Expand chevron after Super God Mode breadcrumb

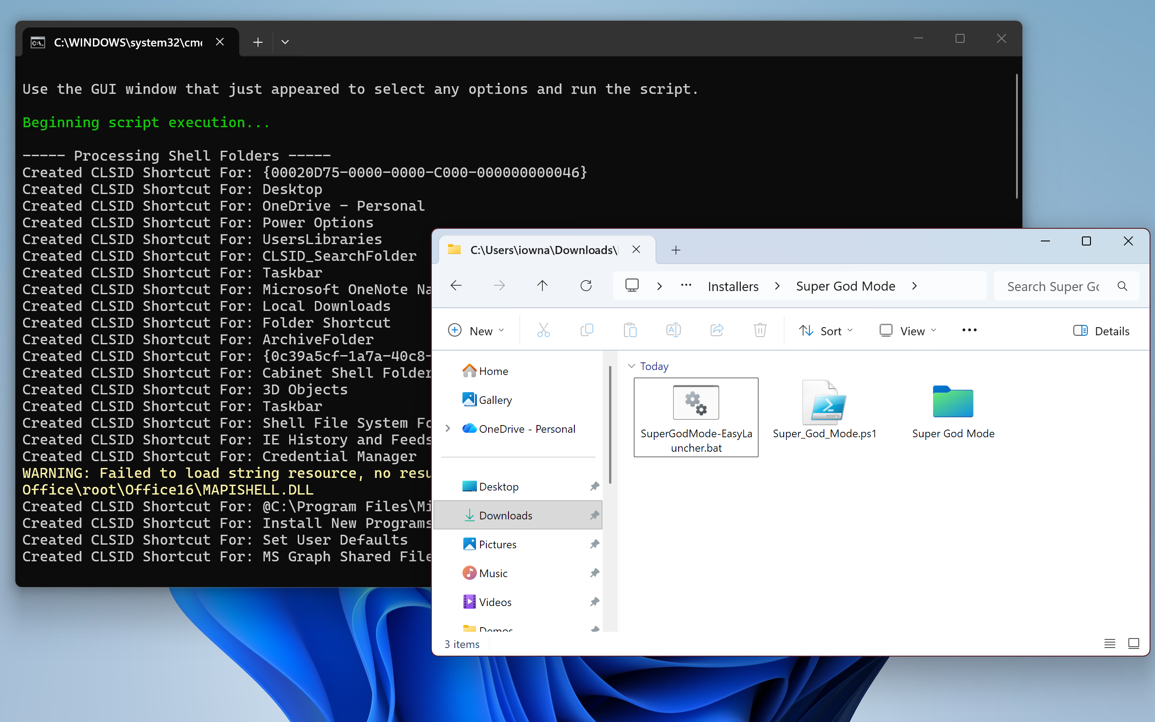pyautogui.click(x=915, y=286)
